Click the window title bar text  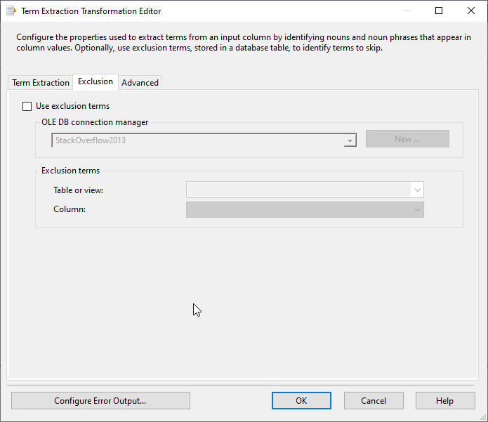(91, 11)
